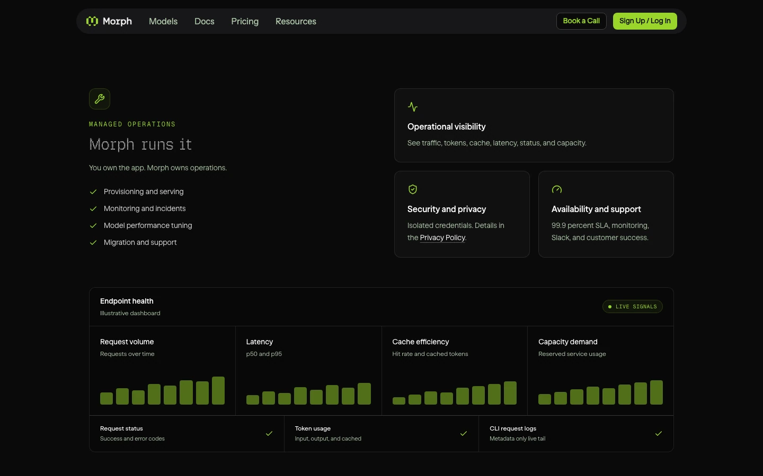Viewport: 763px width, 476px height.
Task: Click the Cache efficiency bar chart
Action: click(455, 392)
